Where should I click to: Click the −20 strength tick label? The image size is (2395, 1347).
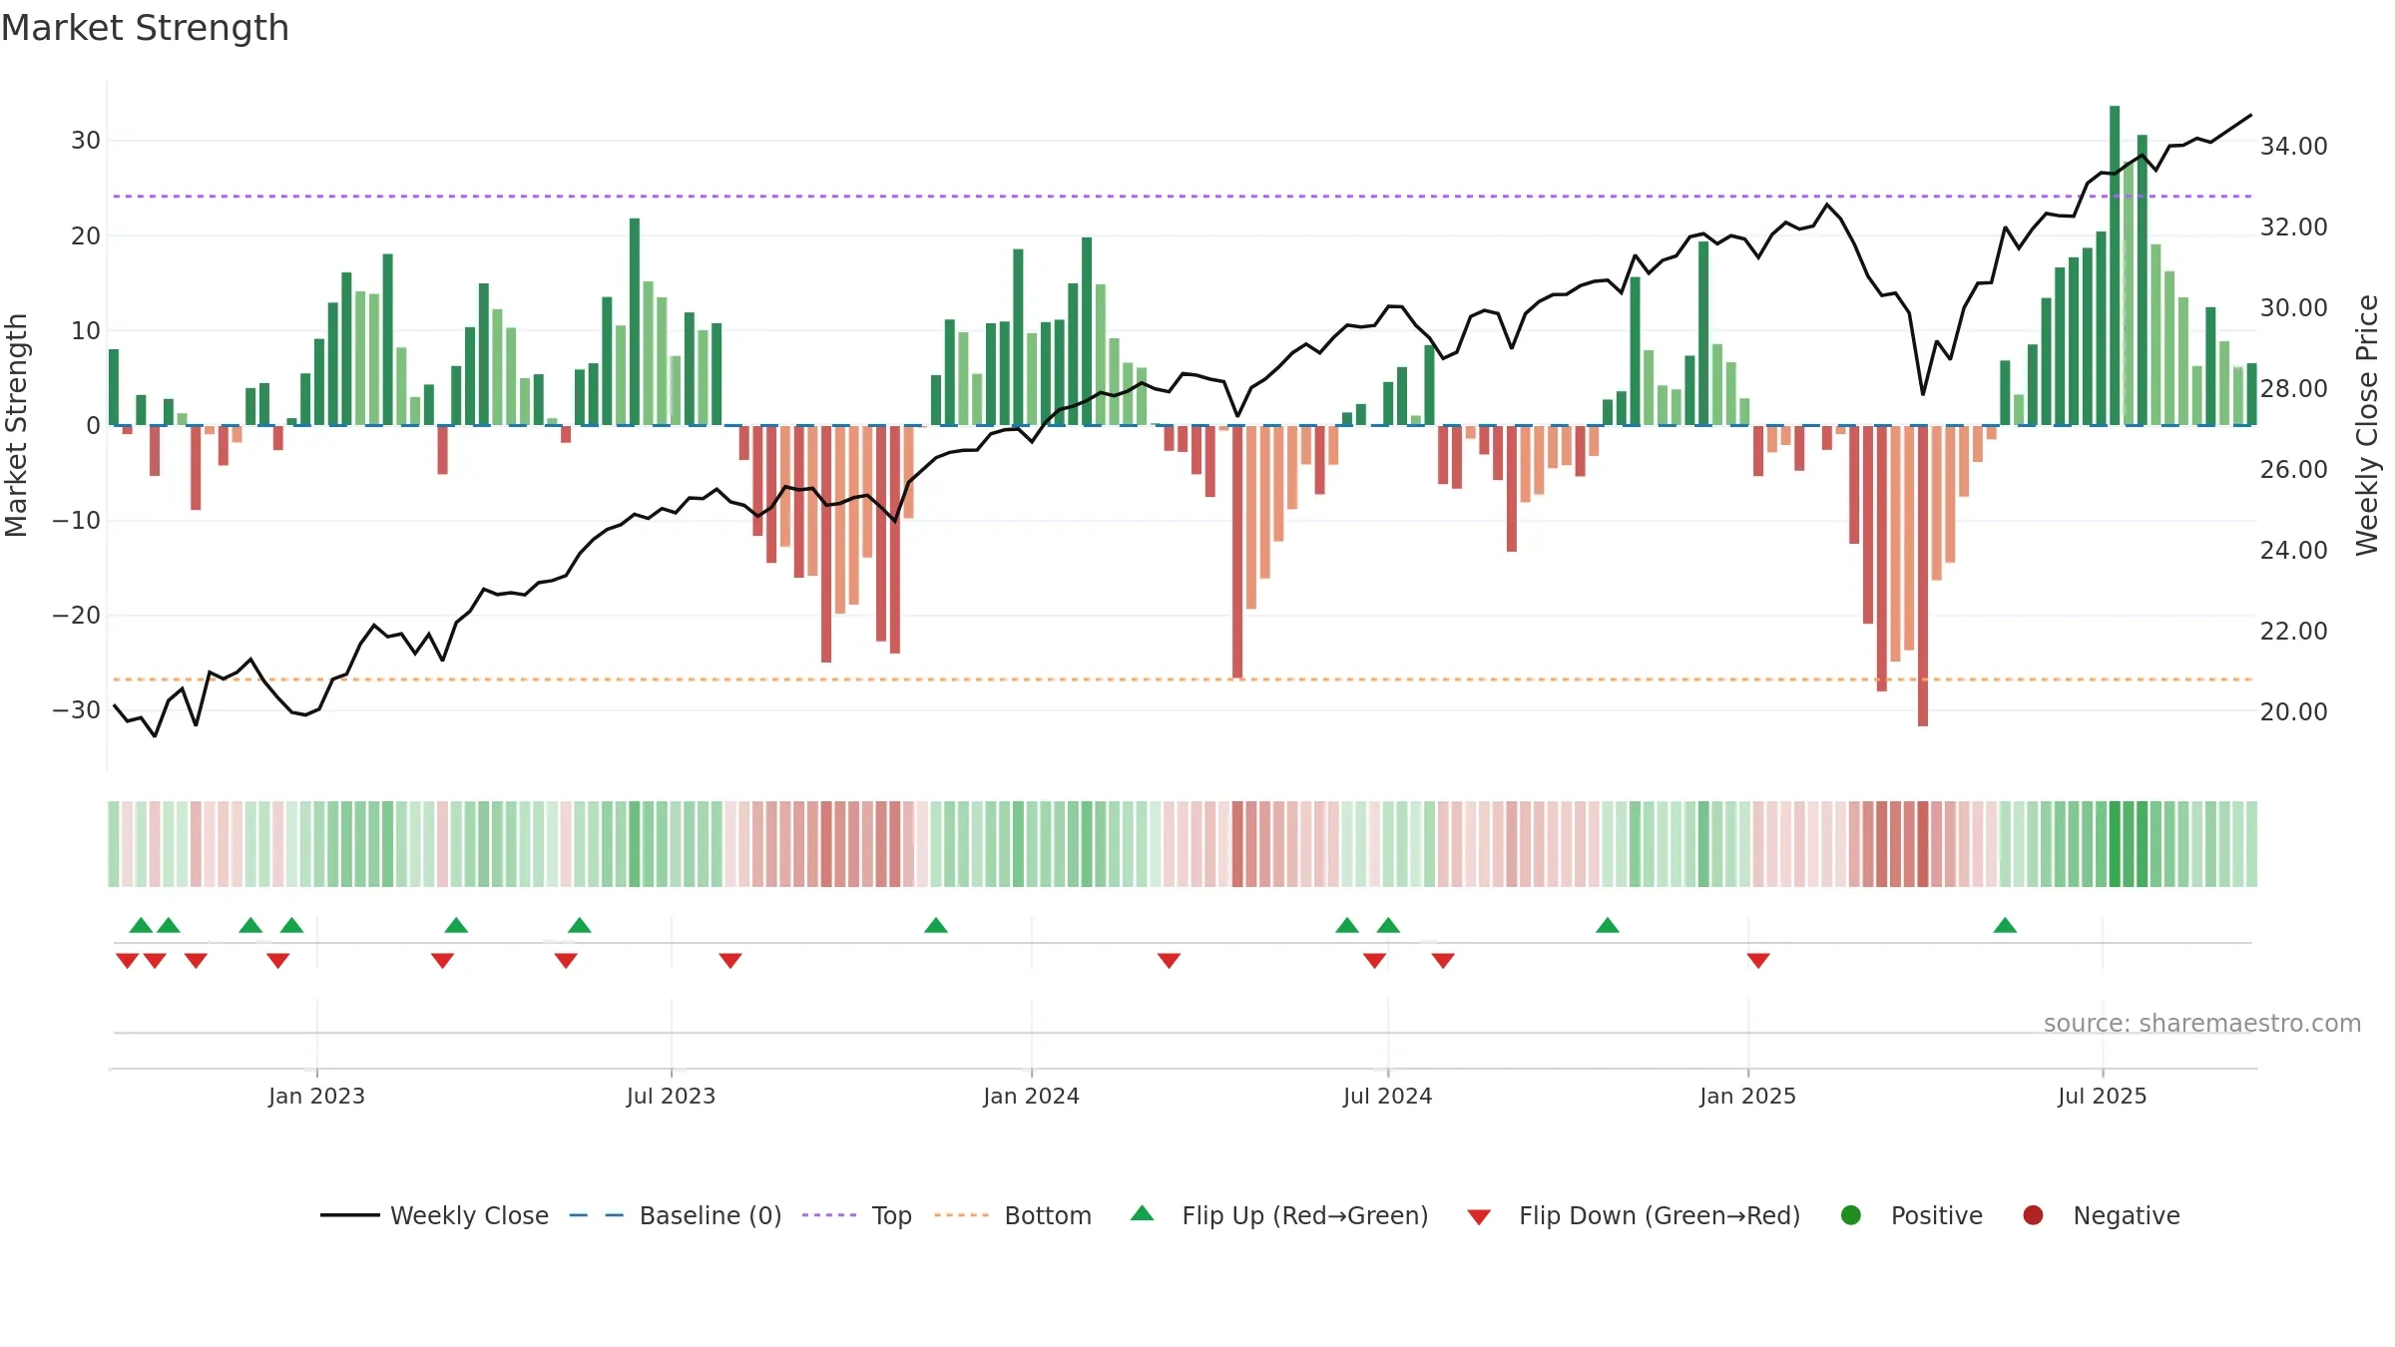pyautogui.click(x=77, y=615)
